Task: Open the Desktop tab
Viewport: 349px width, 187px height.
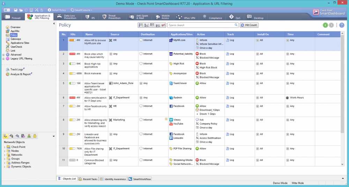Action: [255, 17]
